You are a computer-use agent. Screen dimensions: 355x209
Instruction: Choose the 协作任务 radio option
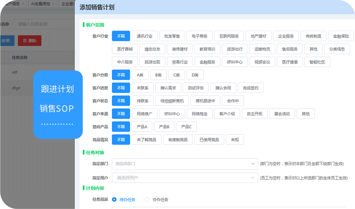(147, 200)
